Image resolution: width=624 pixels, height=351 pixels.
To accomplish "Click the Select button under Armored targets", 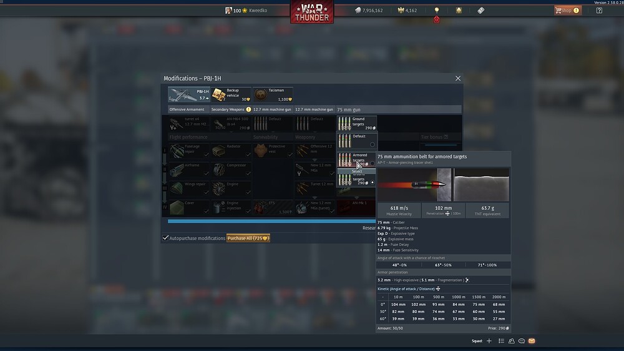I will (x=356, y=171).
